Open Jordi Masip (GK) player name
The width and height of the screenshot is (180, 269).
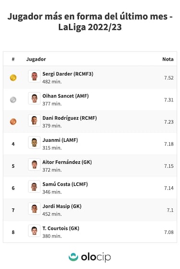point(62,206)
